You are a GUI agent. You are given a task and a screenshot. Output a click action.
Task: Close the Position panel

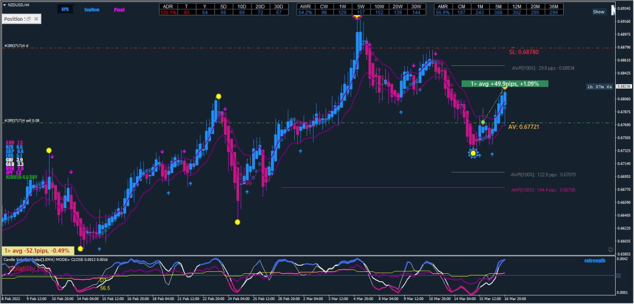[37, 19]
